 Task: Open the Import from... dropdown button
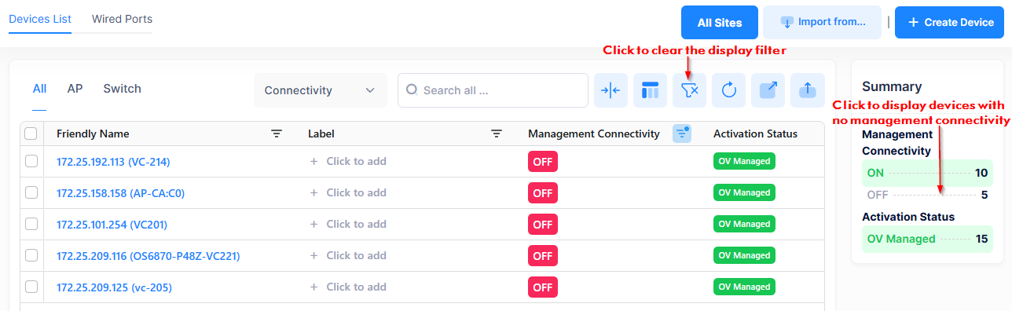822,22
